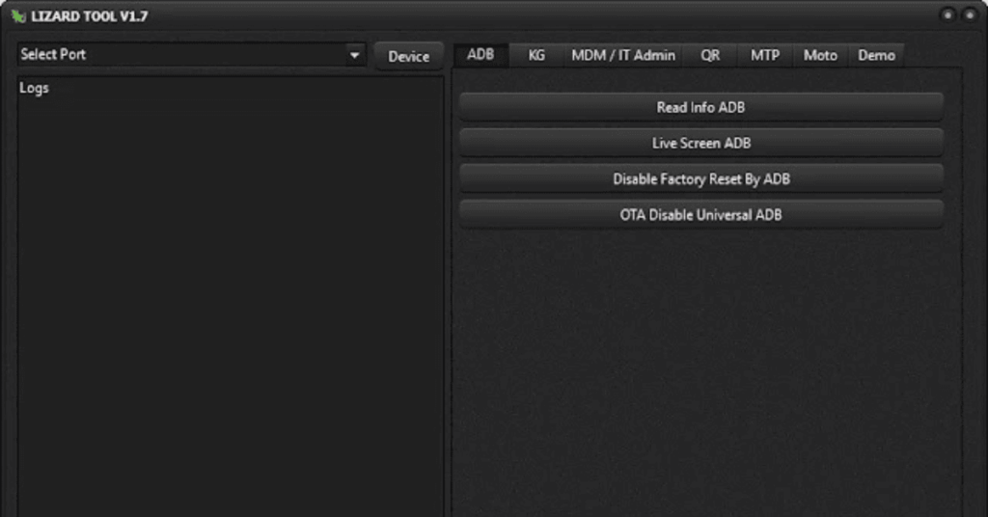Image resolution: width=988 pixels, height=517 pixels.
Task: Open the Select Port dropdown
Action: pos(192,55)
